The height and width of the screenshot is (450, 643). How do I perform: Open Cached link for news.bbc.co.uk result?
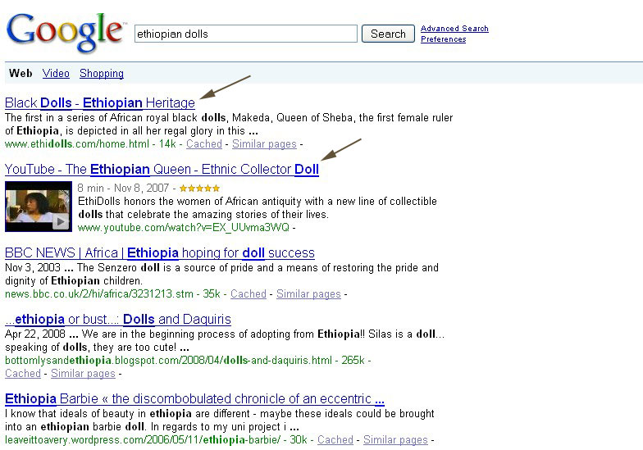248,293
